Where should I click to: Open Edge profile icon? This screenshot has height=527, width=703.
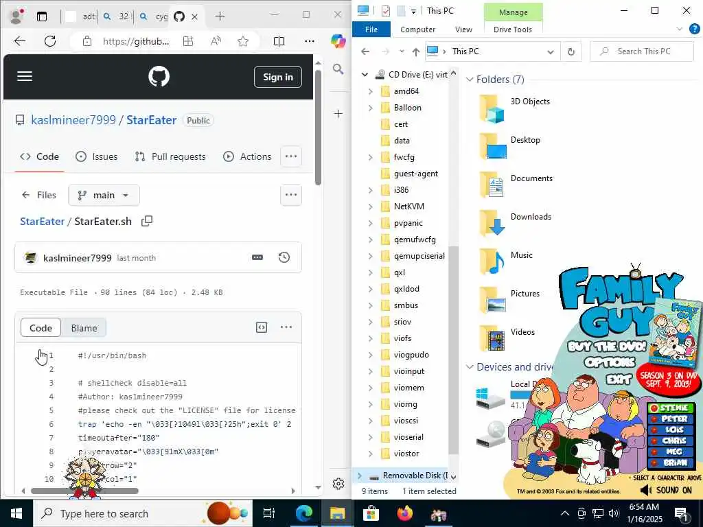coord(16,16)
